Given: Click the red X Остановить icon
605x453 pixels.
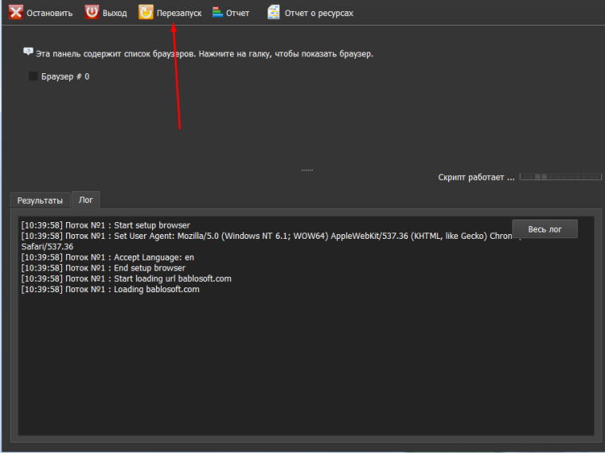Looking at the screenshot, I should 15,12.
